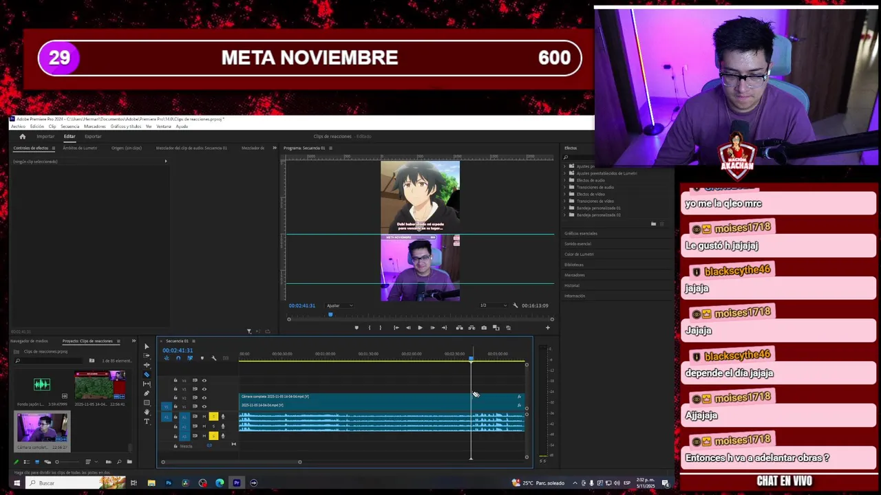
Task: Open timeline display settings wrench
Action: [213, 358]
